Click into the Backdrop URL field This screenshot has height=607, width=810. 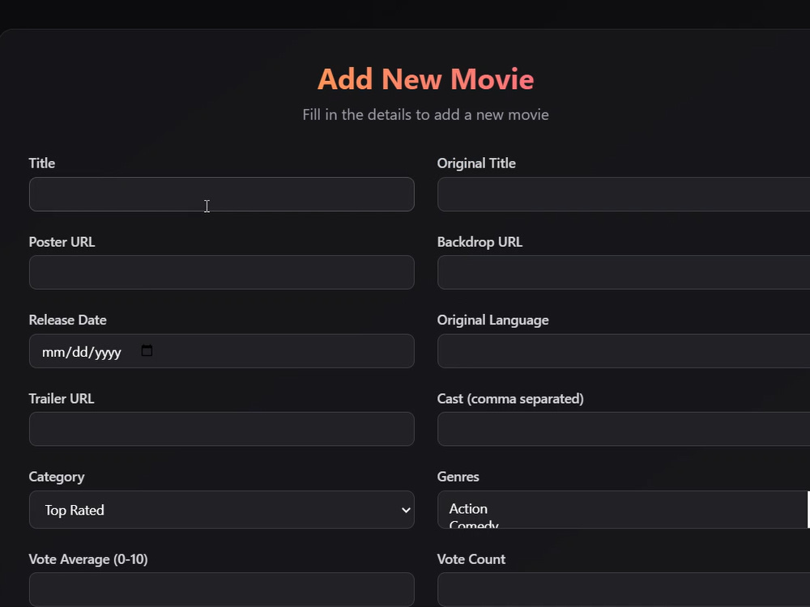624,272
